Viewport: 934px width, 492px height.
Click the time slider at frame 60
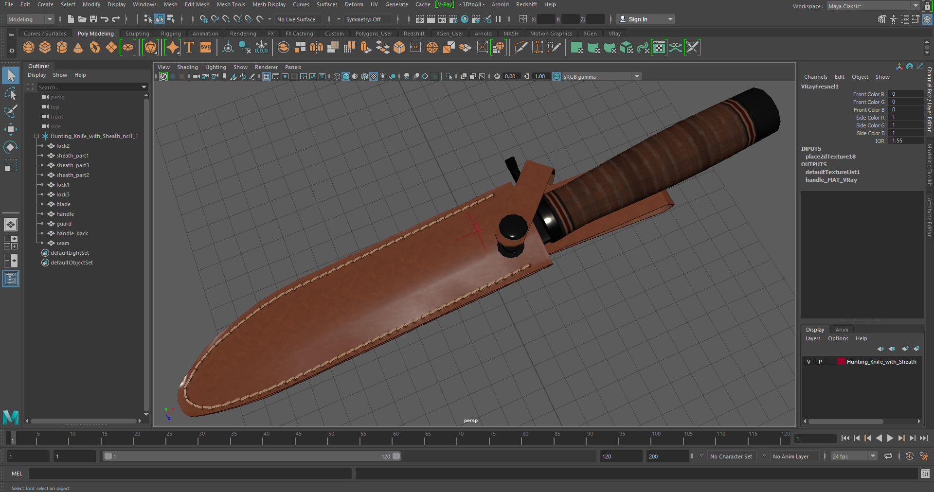click(395, 438)
